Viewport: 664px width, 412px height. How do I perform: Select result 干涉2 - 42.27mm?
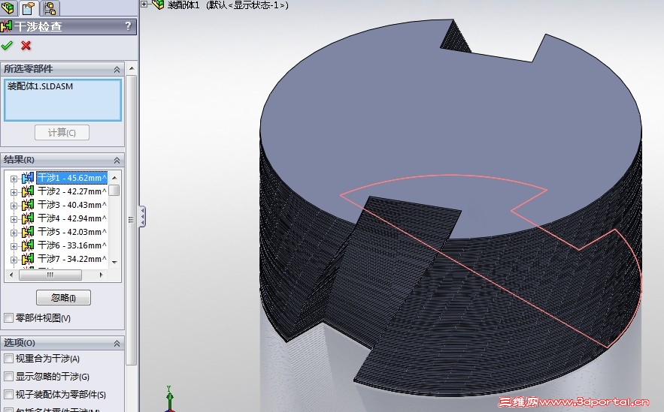72,191
